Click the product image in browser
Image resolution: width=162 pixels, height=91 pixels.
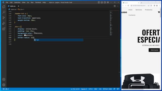[141, 81]
